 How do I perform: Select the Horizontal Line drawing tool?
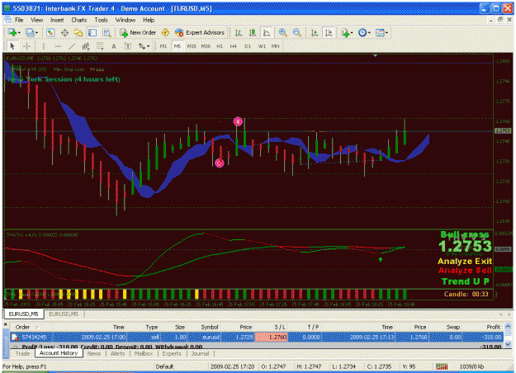pos(58,46)
